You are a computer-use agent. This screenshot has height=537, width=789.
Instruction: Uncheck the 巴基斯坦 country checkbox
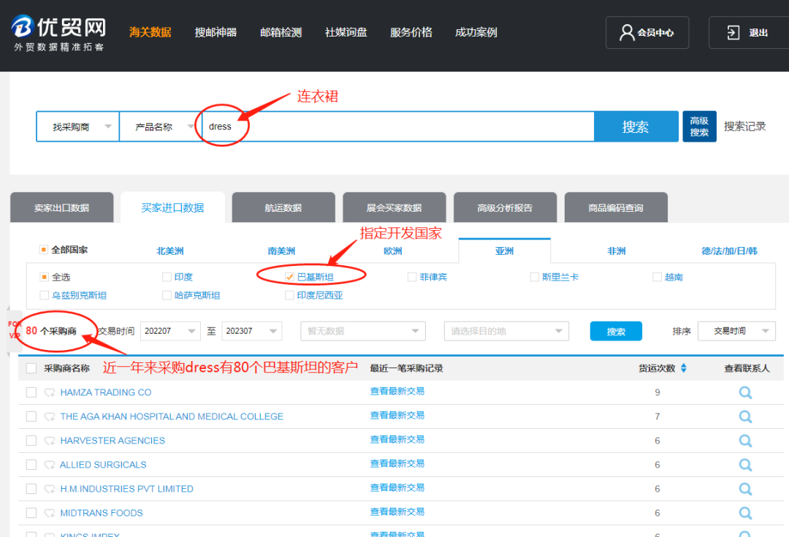click(289, 278)
